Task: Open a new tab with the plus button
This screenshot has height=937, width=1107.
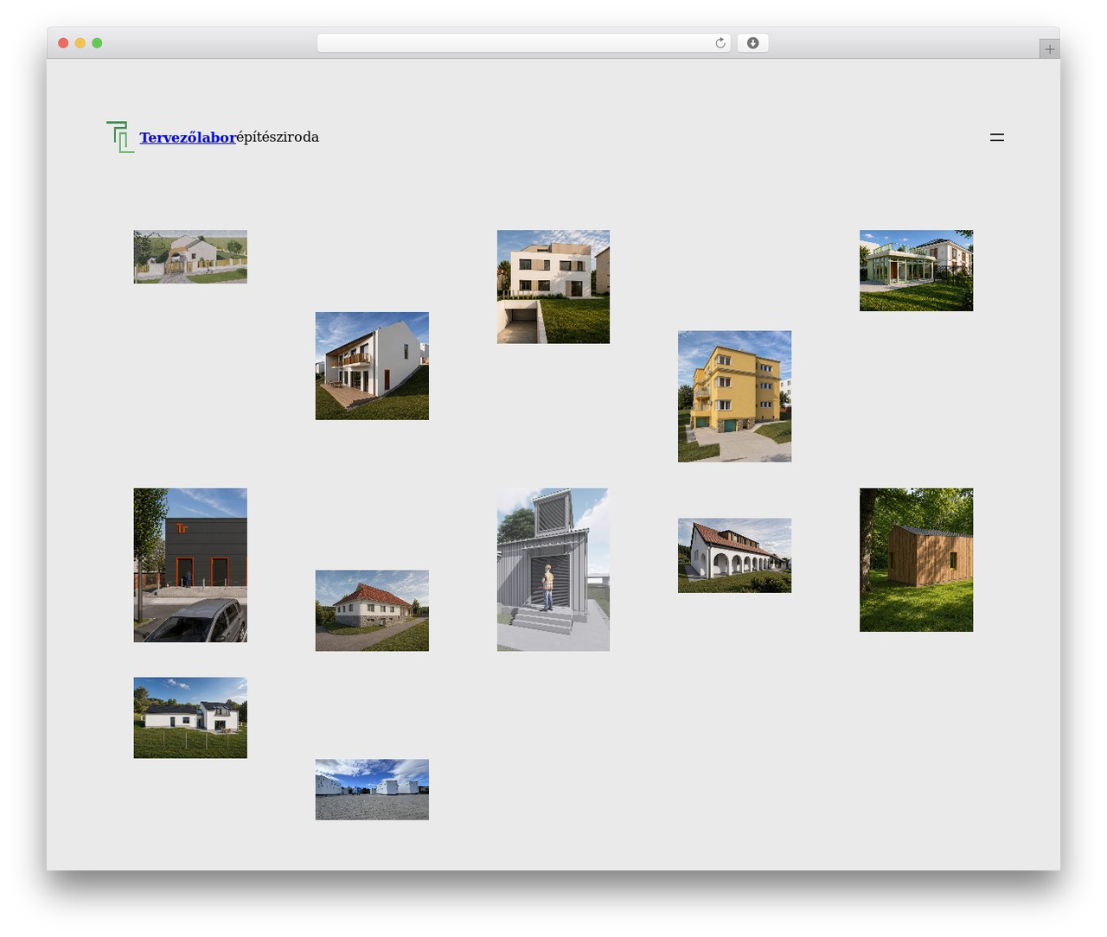Action: tap(1050, 49)
